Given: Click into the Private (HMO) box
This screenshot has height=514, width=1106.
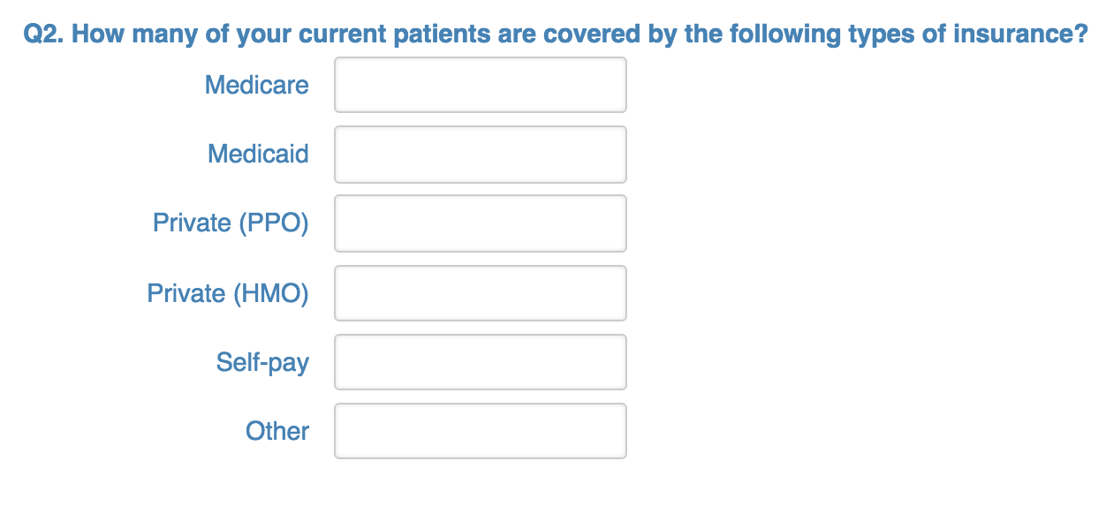Looking at the screenshot, I should [x=480, y=292].
